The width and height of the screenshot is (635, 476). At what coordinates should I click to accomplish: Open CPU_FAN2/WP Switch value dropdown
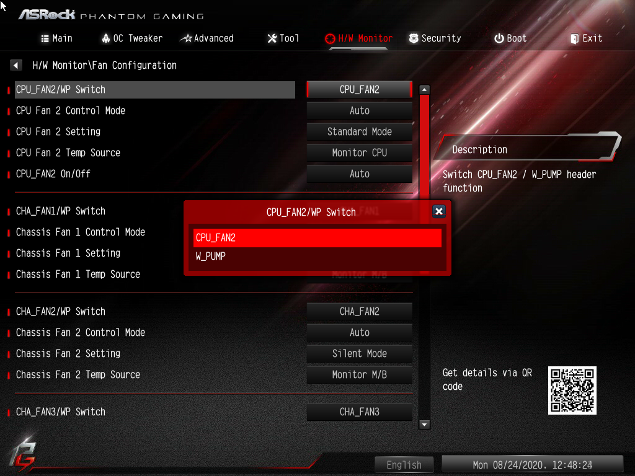(360, 89)
